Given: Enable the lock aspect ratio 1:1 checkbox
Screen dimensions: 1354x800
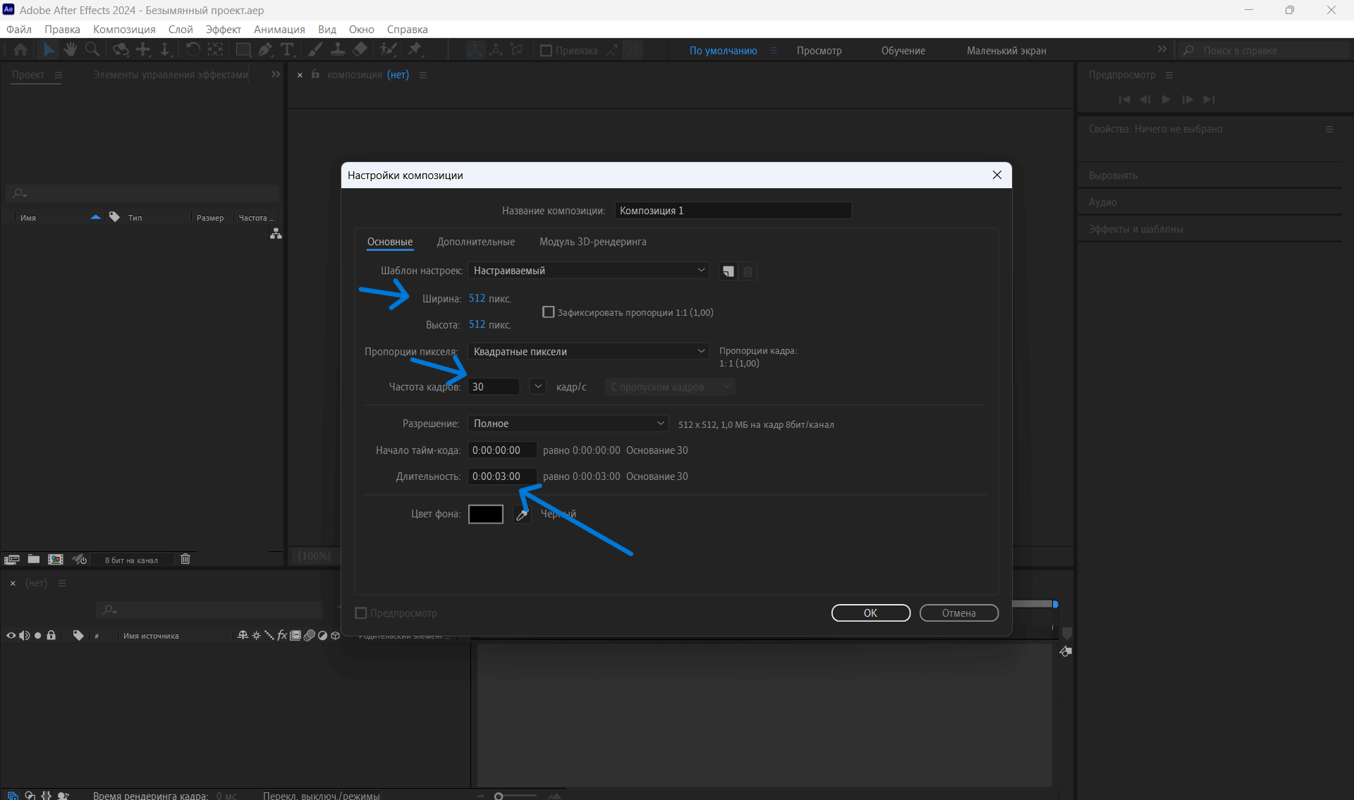Looking at the screenshot, I should click(x=548, y=312).
